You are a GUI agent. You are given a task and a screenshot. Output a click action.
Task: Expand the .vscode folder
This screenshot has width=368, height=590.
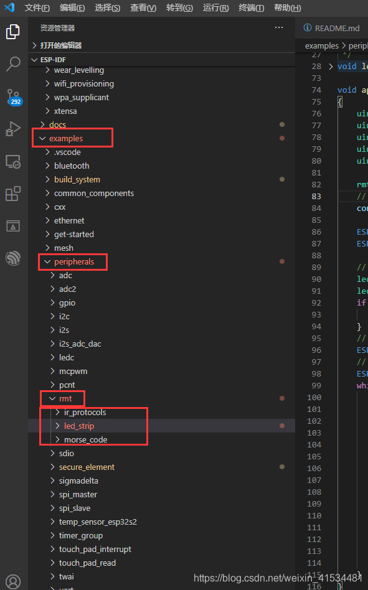point(162,152)
